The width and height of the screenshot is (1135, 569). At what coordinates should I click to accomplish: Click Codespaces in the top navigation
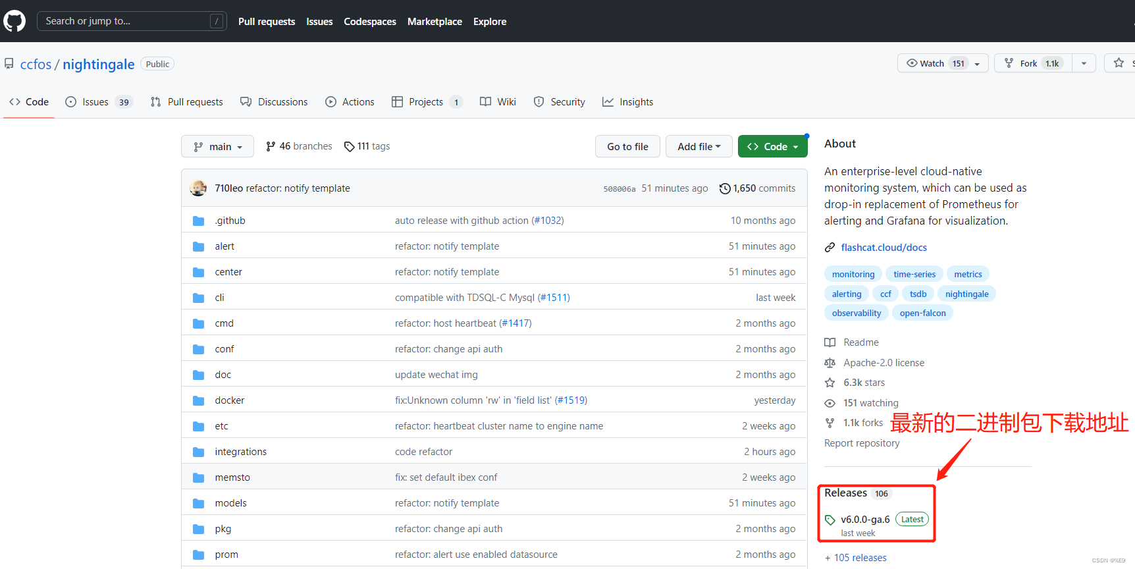[370, 22]
